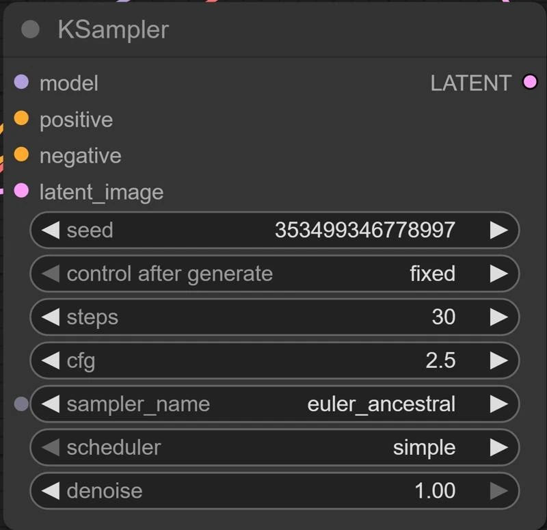The height and width of the screenshot is (530, 547).
Task: Click the latent_image input socket dot
Action: 21,191
